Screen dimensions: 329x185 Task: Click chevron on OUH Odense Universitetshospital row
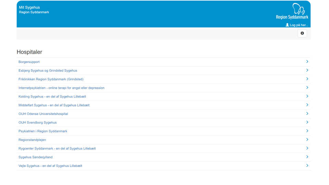coord(307,113)
